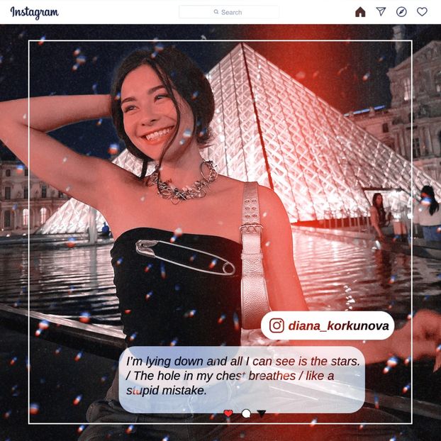Open the diana_korkunova profile username
This screenshot has width=441, height=441.
[338, 325]
